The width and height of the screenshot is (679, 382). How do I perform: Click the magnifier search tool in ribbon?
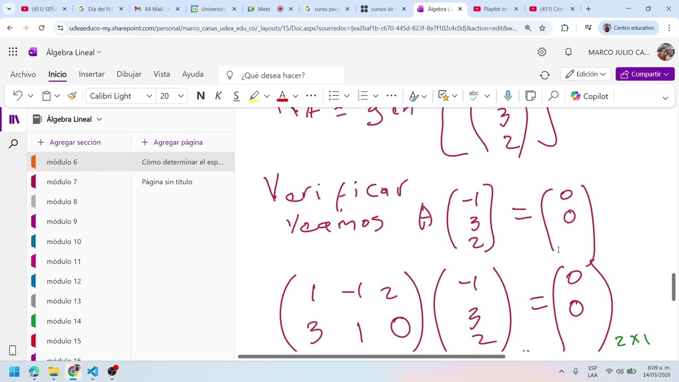click(553, 96)
